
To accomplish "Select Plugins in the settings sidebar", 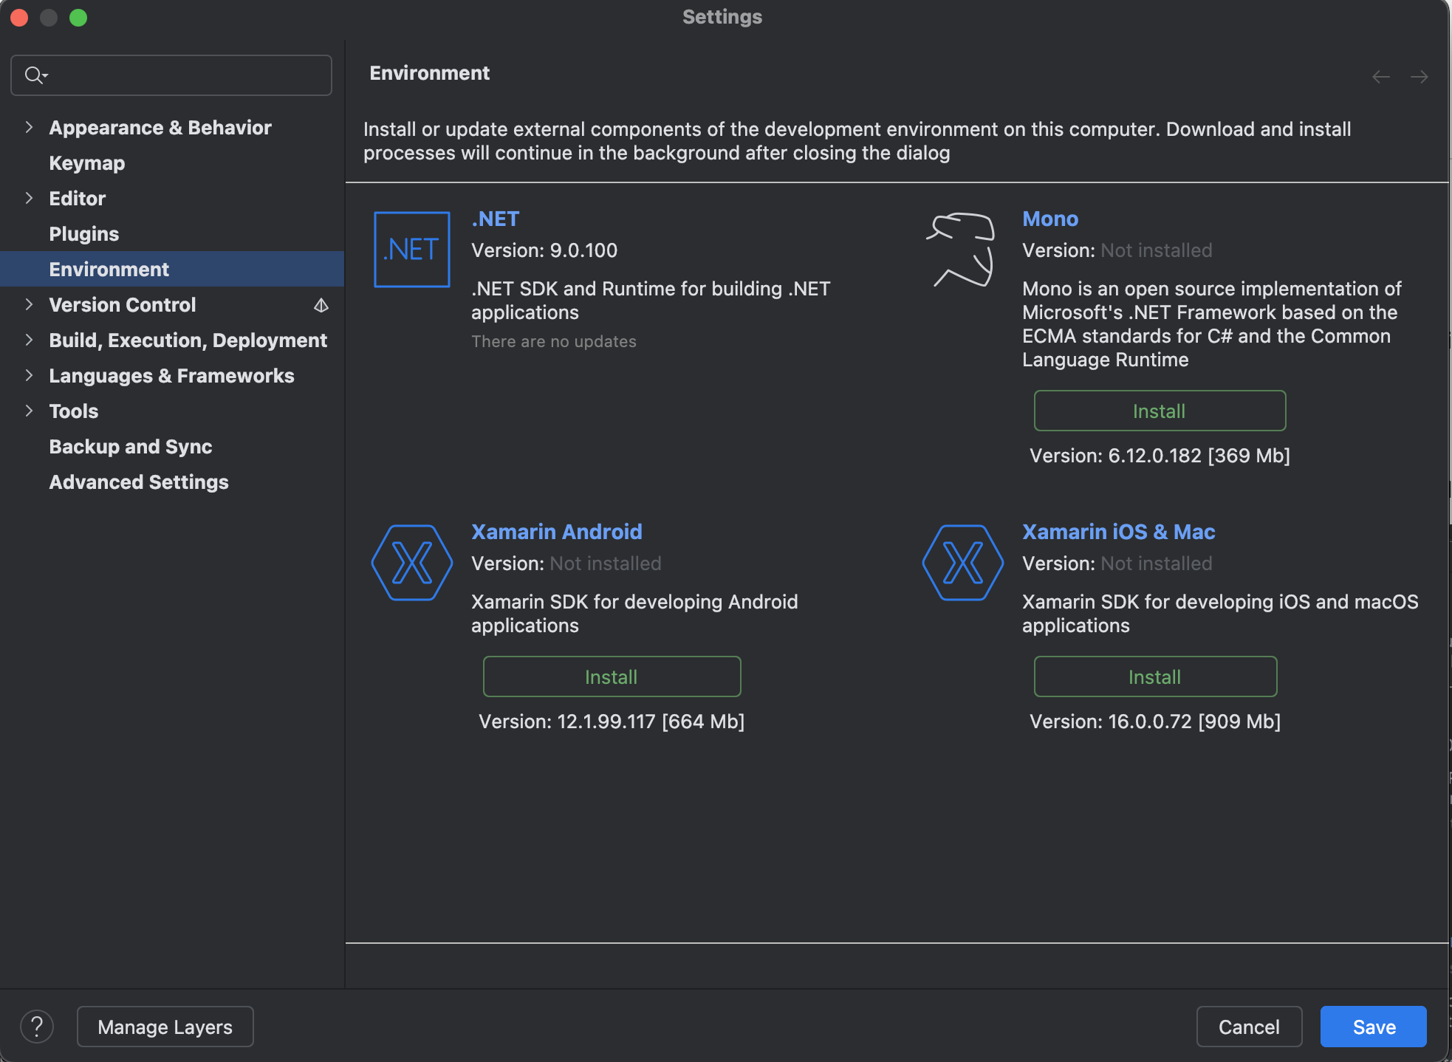I will tap(84, 234).
